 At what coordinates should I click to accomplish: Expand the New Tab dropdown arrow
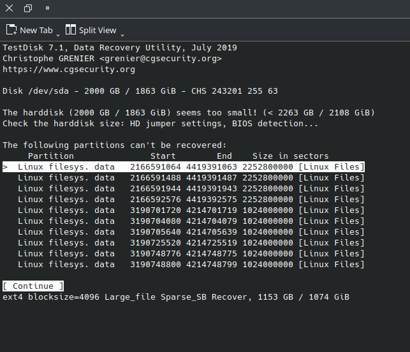click(x=58, y=34)
